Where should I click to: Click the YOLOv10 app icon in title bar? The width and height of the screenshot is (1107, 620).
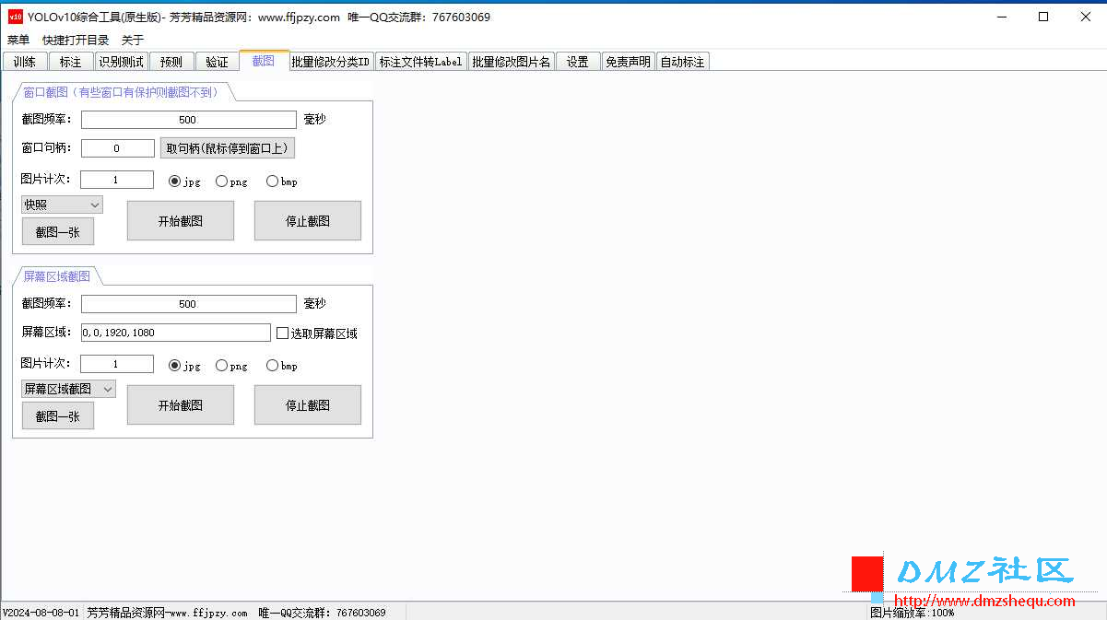coord(16,17)
